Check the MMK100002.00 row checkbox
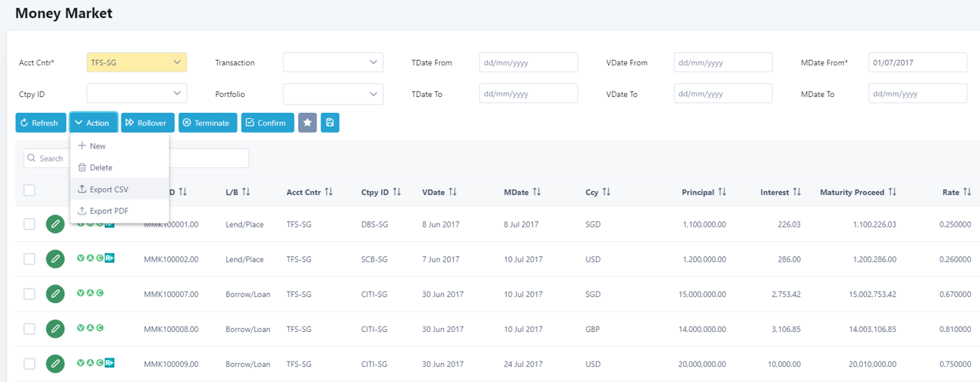Viewport: 980px width, 382px height. point(30,259)
